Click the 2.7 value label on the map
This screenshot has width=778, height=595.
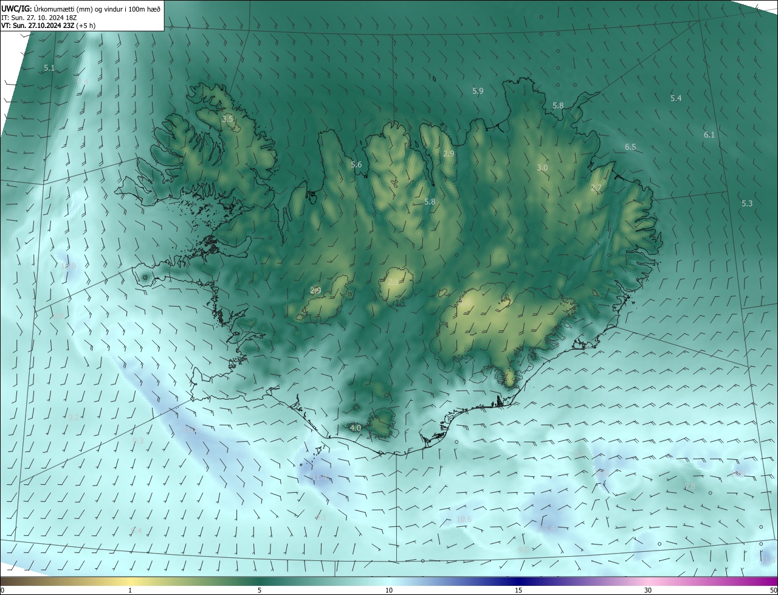coord(596,188)
